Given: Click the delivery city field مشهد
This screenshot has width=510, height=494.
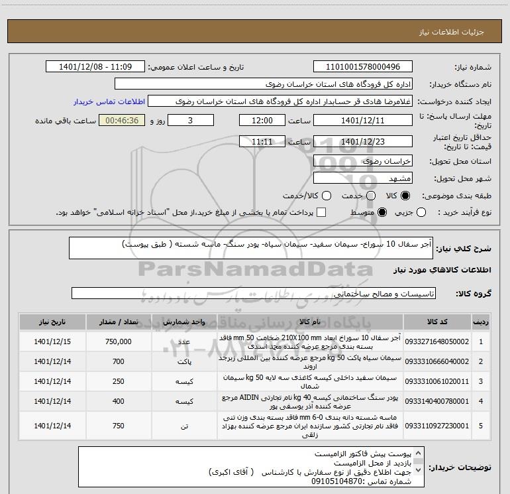Looking at the screenshot, I should [x=363, y=178].
